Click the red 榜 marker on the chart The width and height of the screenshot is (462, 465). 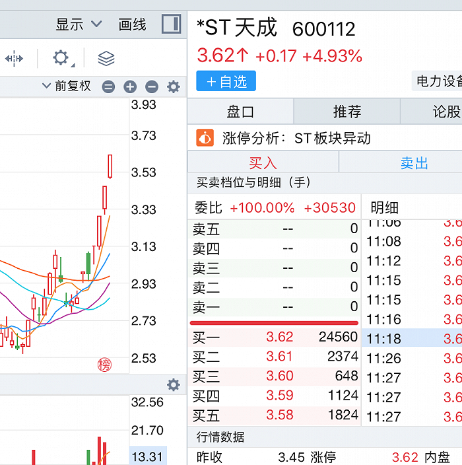104,365
